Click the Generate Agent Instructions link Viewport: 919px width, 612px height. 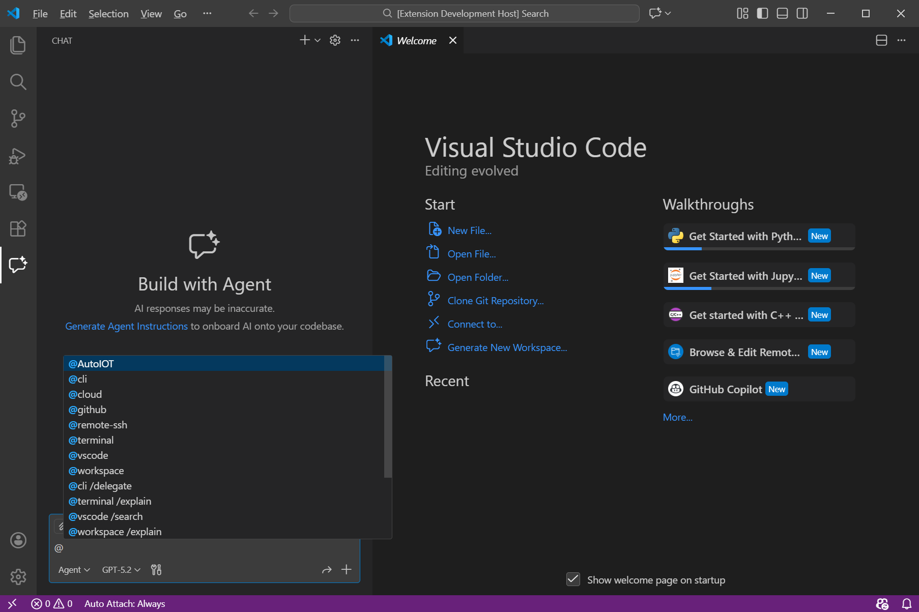coord(126,326)
